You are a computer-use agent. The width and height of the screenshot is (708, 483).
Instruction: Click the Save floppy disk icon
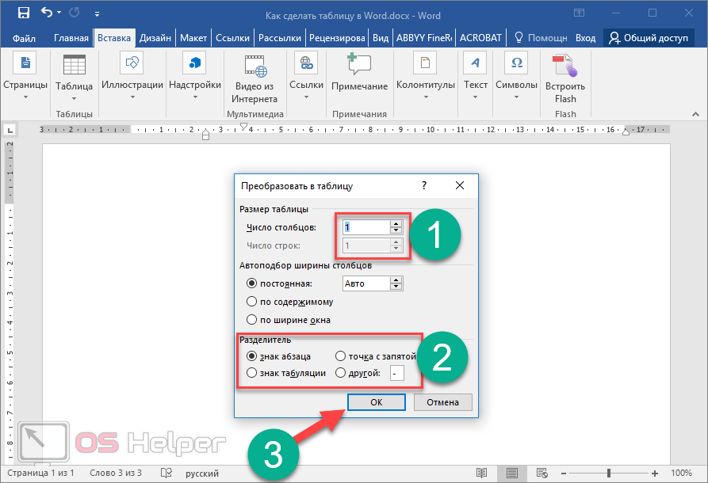click(23, 13)
